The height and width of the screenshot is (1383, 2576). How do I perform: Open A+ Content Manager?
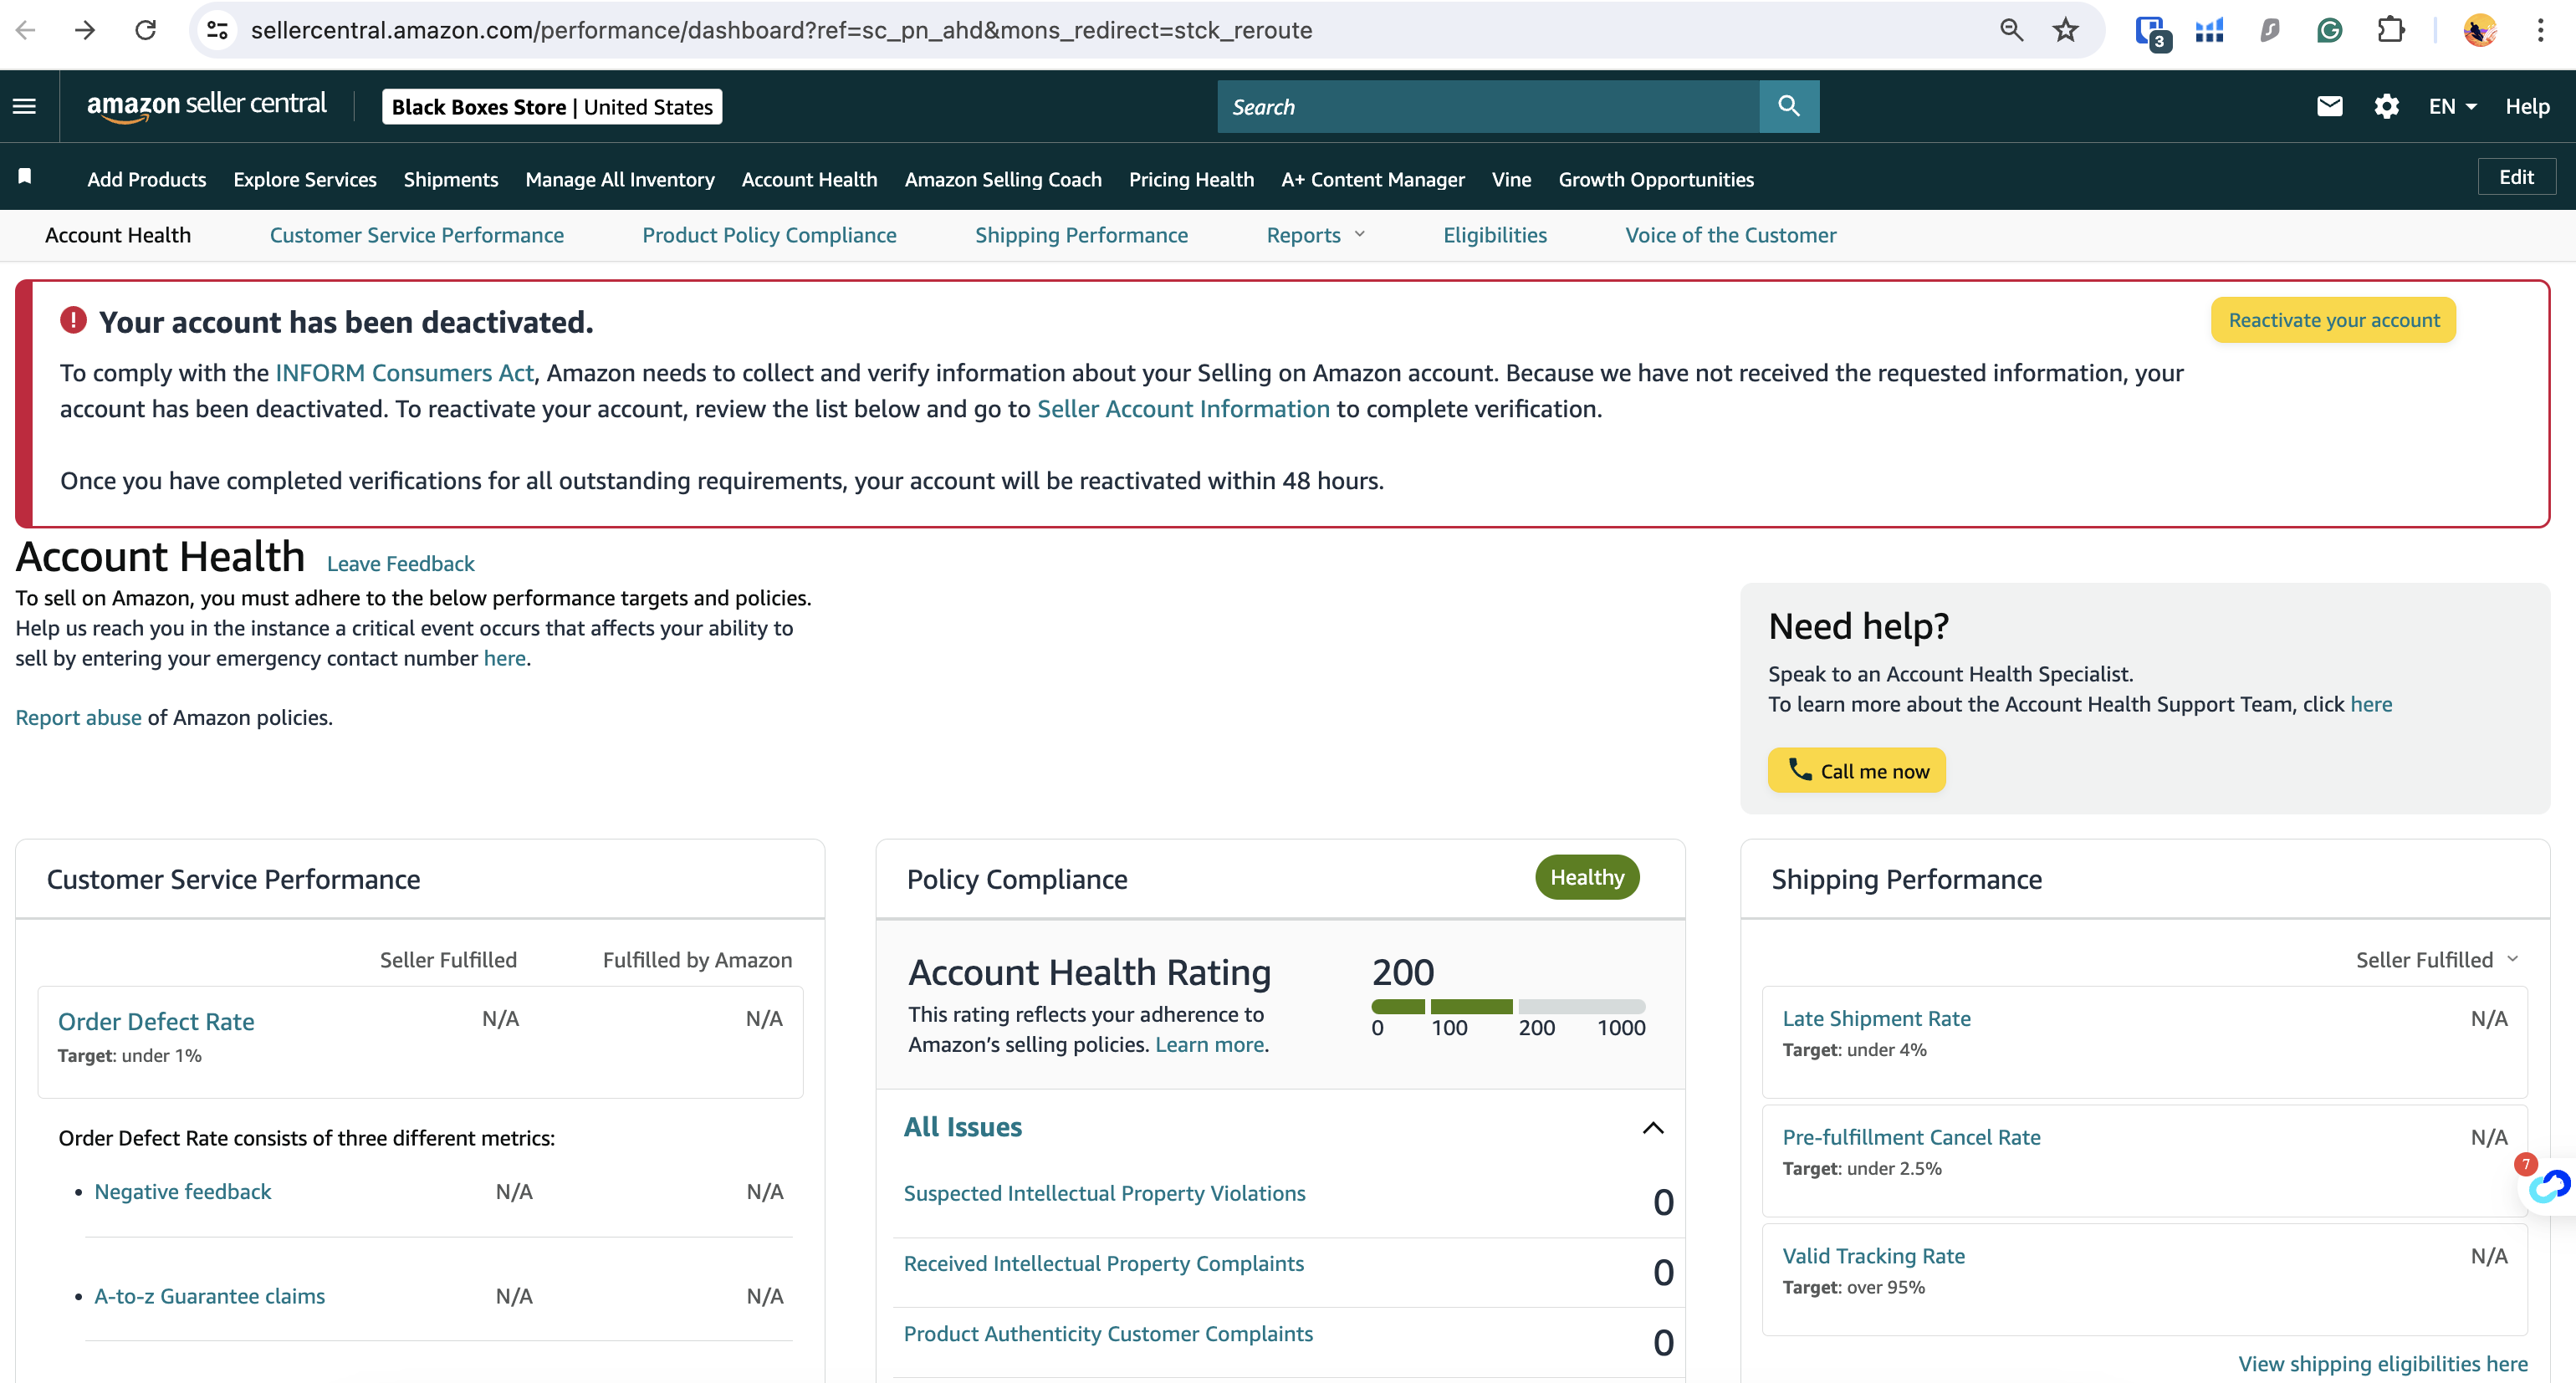(x=1373, y=179)
